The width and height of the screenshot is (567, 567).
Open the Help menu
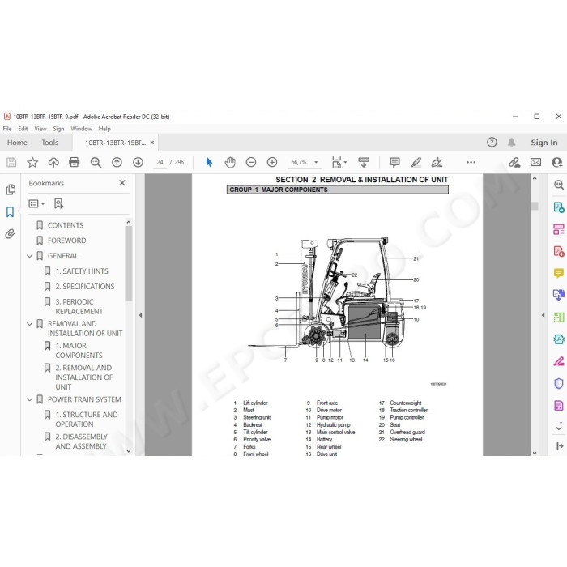point(104,129)
